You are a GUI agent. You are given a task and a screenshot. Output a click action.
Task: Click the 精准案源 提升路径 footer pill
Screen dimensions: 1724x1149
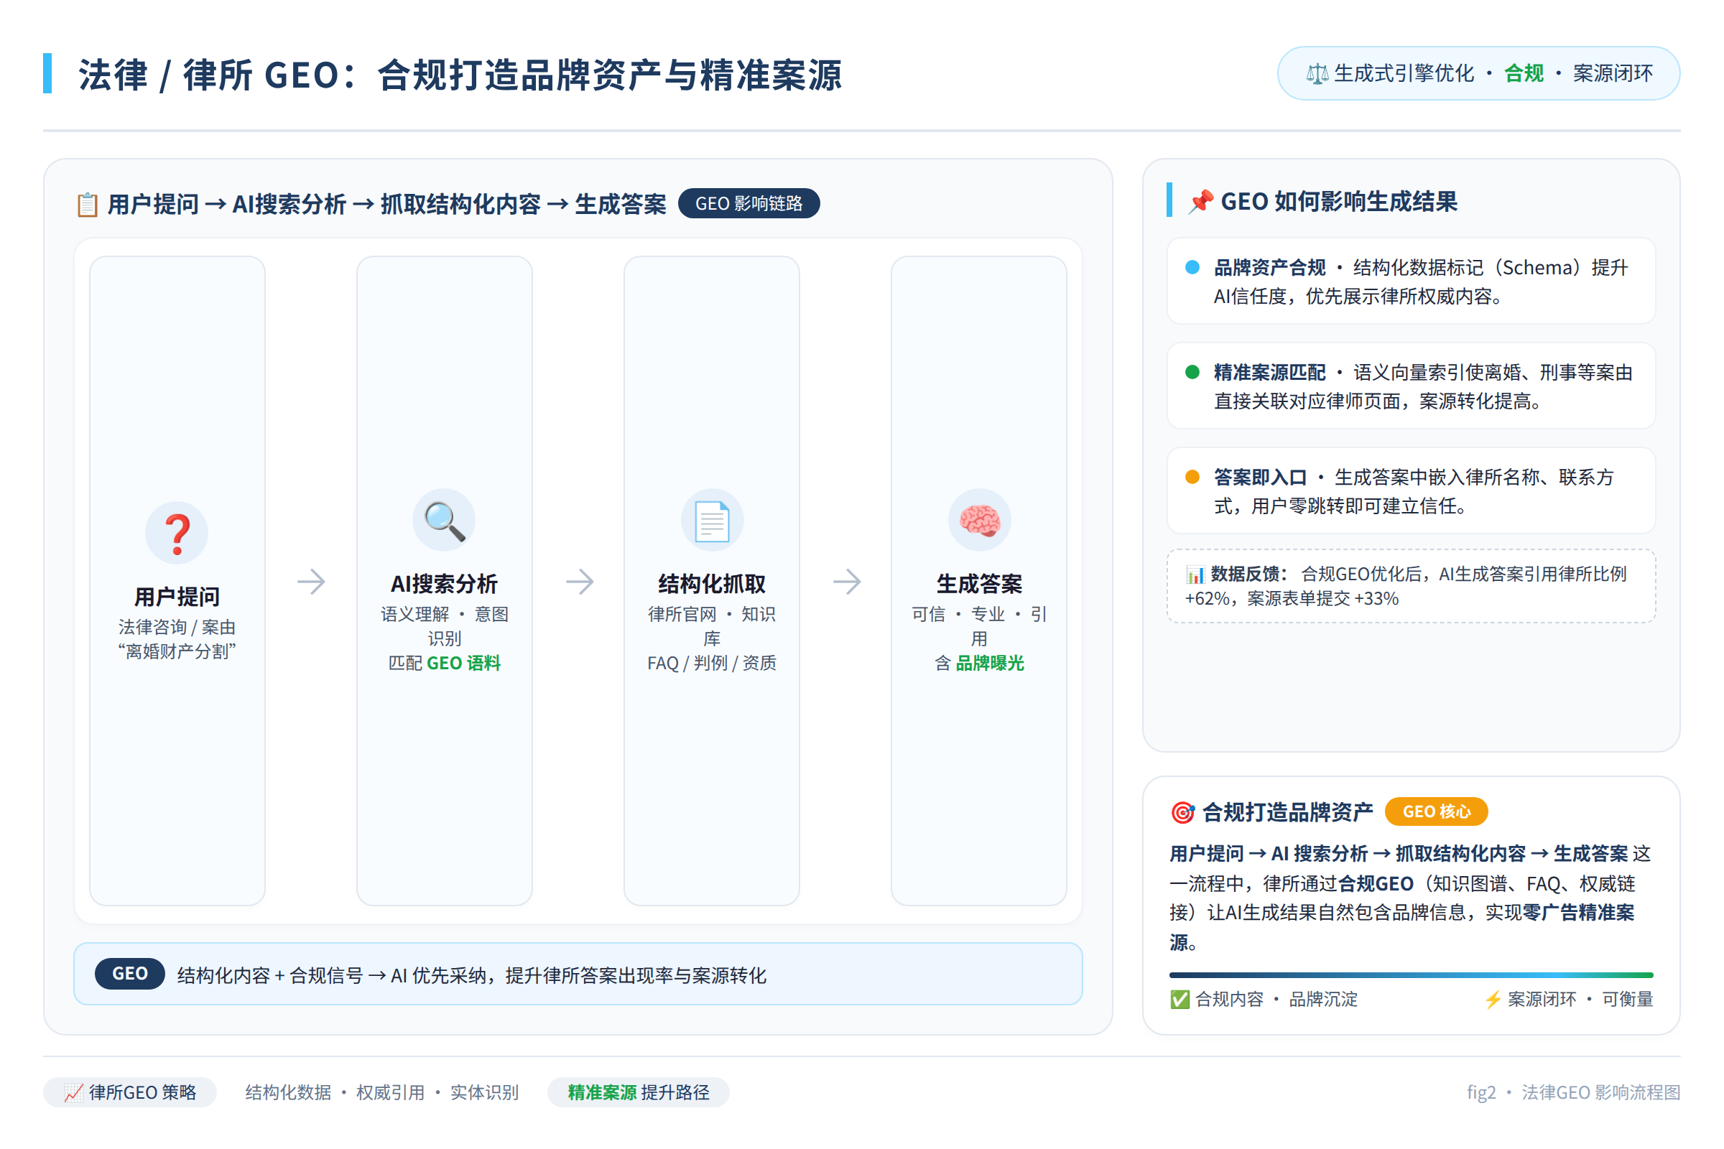pos(639,1092)
